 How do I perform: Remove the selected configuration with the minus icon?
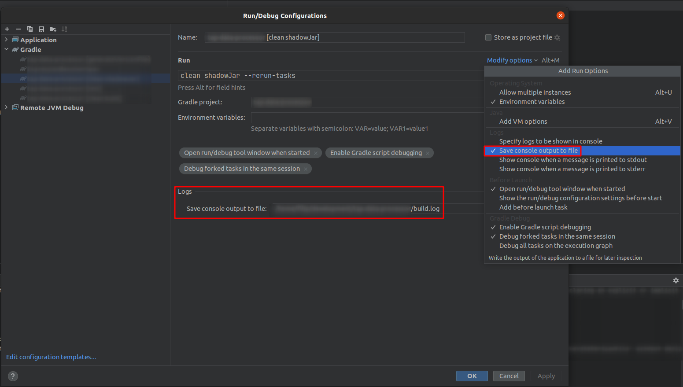point(18,29)
